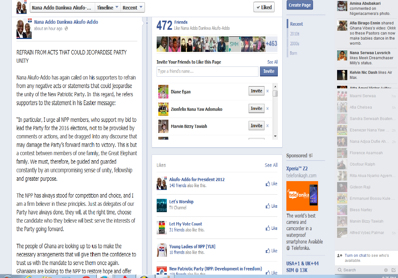398x278 pixels.
Task: Open the Recent dropdown in the header
Action: pos(133,8)
